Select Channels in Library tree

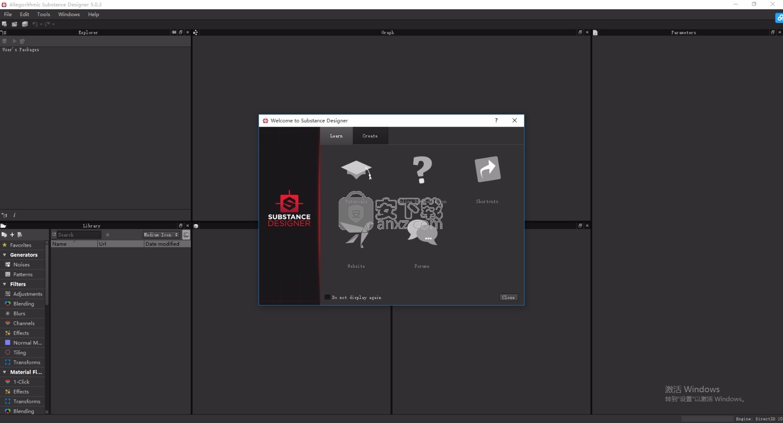(x=22, y=323)
